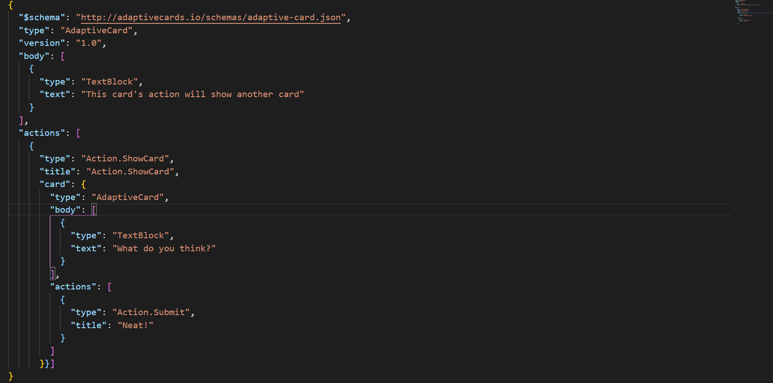Click the "Action.ShowCard" title value
The width and height of the screenshot is (773, 383).
click(x=131, y=172)
